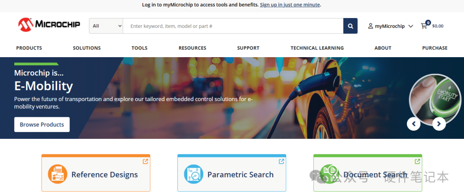Click the magnifying glass search button
Screen dimensions: 464x196
tap(350, 26)
